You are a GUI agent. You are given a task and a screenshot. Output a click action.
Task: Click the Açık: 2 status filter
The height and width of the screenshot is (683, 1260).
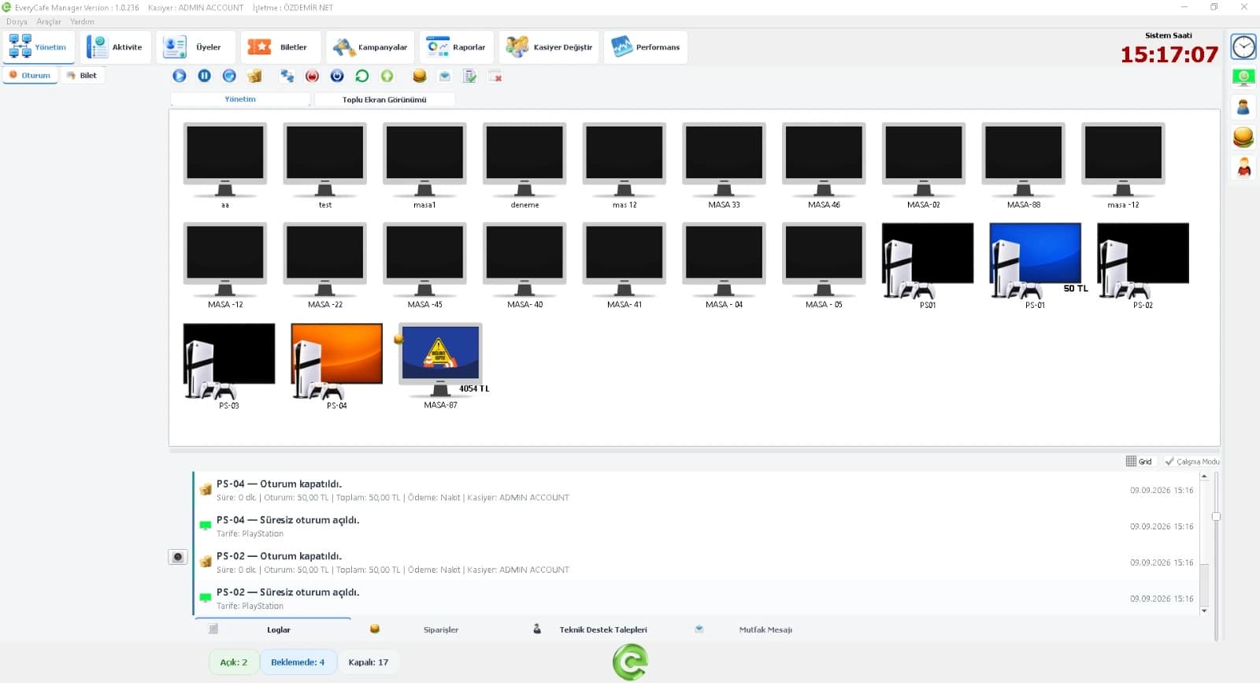coord(233,663)
